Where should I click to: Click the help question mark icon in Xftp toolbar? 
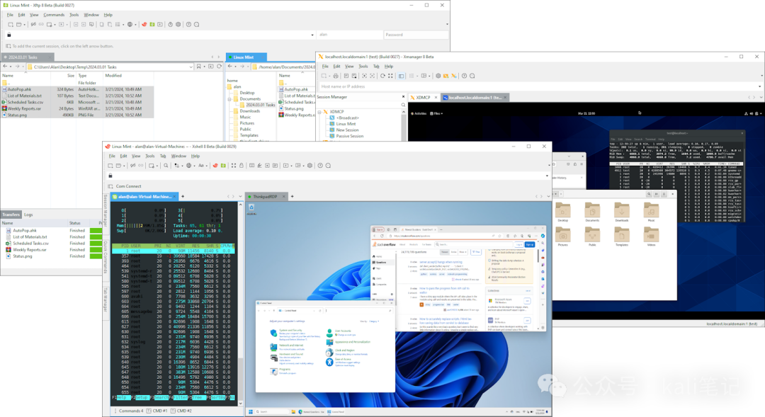click(x=189, y=24)
